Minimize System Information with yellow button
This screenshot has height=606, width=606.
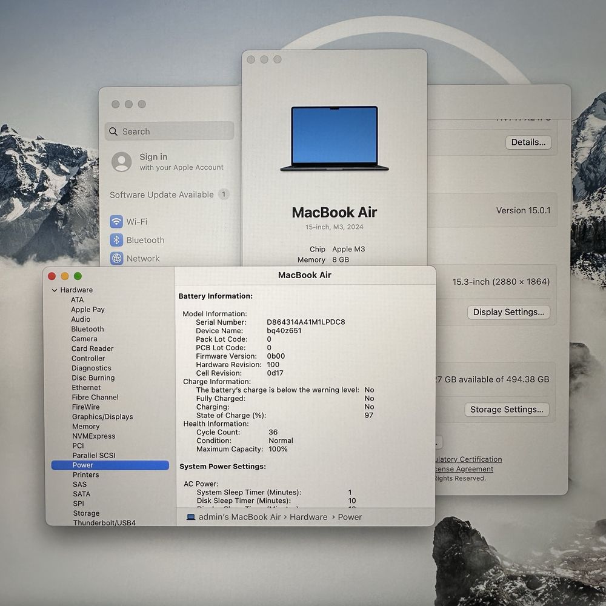pyautogui.click(x=65, y=276)
